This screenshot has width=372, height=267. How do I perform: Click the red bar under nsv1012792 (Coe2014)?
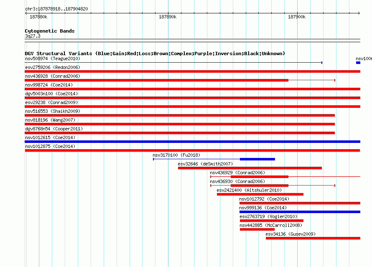coord(300,203)
